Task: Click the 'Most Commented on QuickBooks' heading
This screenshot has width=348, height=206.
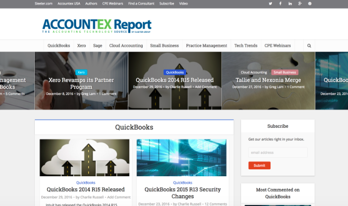Action: tap(278, 193)
